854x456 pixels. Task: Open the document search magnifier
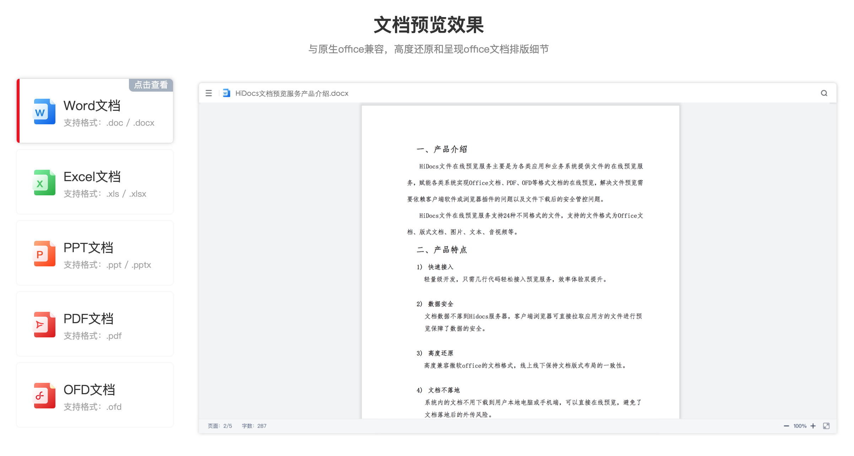(823, 93)
